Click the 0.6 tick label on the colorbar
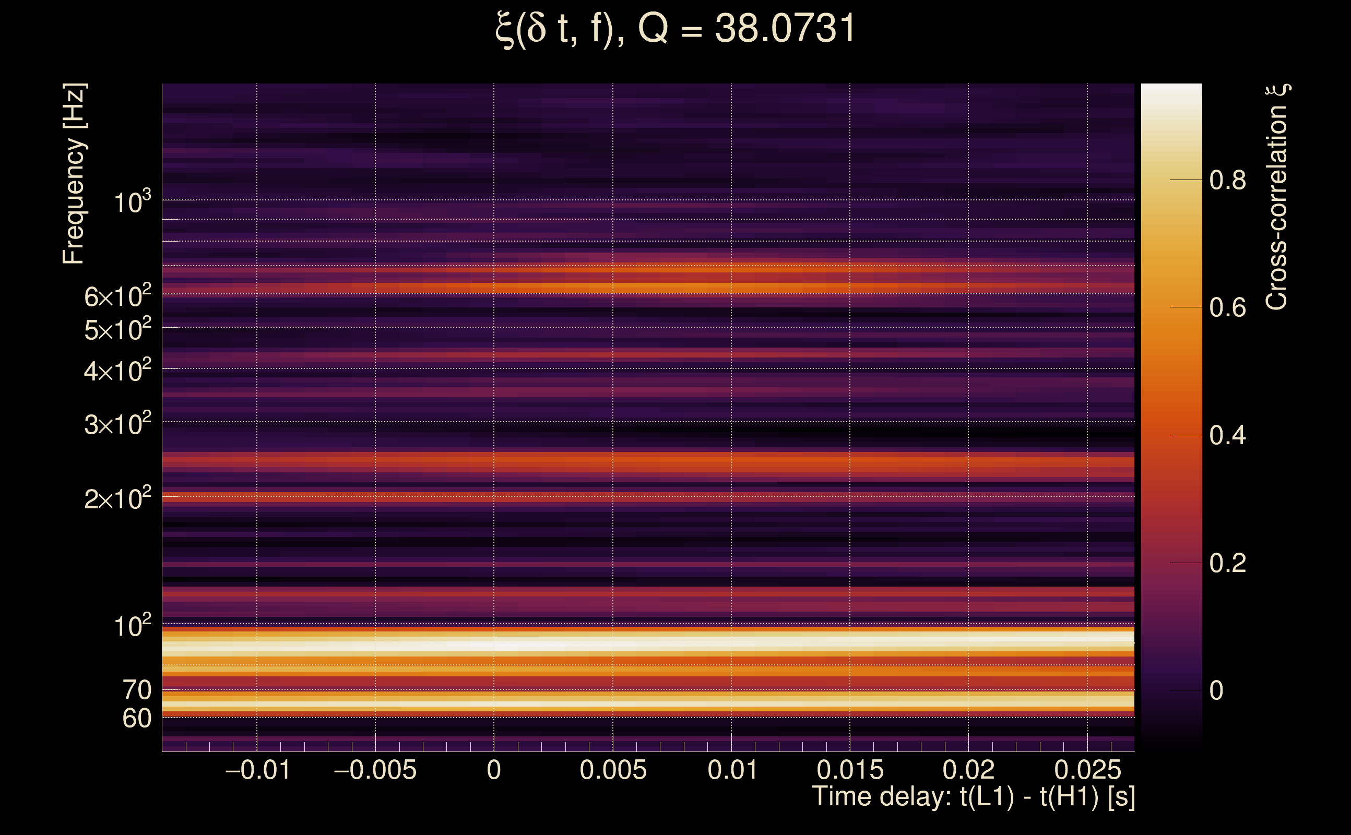 coord(1227,308)
